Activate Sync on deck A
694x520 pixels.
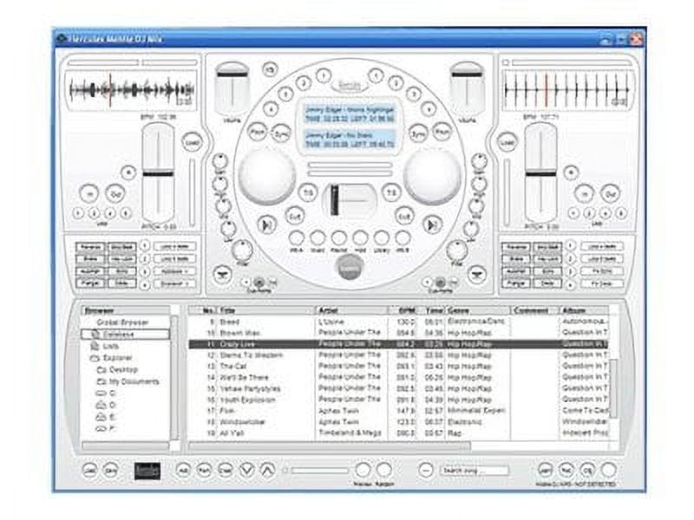tap(280, 133)
